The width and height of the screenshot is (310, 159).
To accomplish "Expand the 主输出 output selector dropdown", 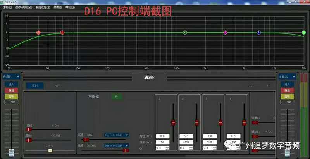I will 294,77.
